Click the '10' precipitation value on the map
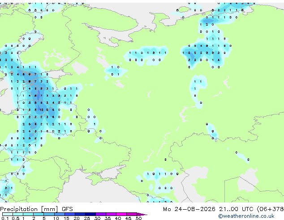Image resolution: width=284 pixels, height=220 pixels. pyautogui.click(x=42, y=110)
